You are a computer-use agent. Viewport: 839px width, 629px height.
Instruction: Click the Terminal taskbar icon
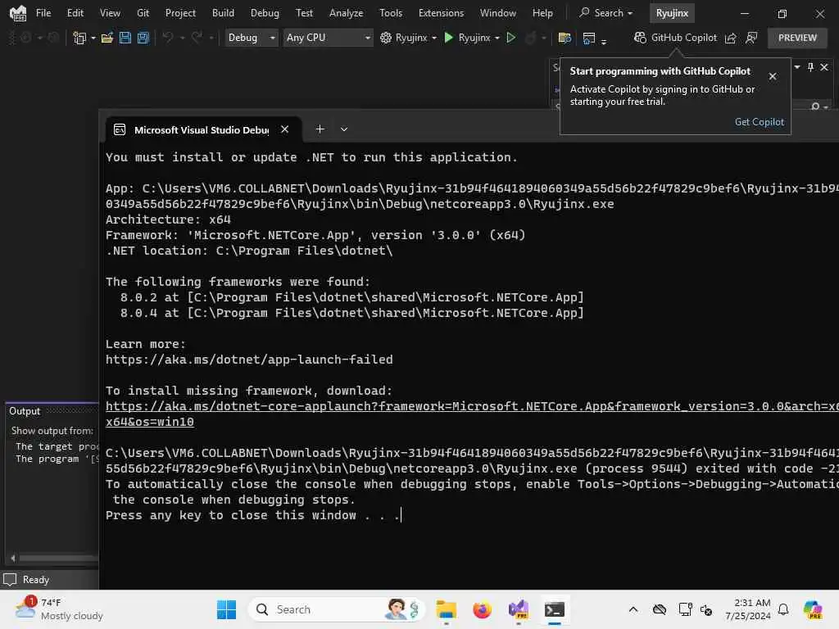tap(555, 609)
